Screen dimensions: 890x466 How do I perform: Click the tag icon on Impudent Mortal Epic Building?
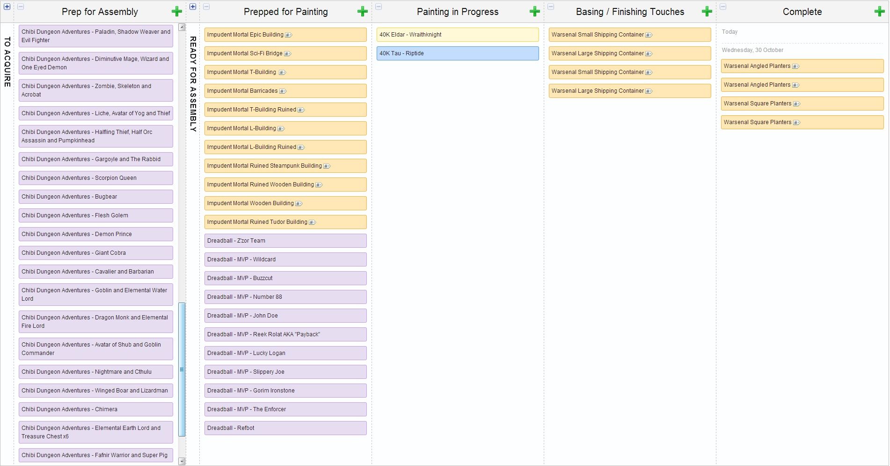coord(289,35)
